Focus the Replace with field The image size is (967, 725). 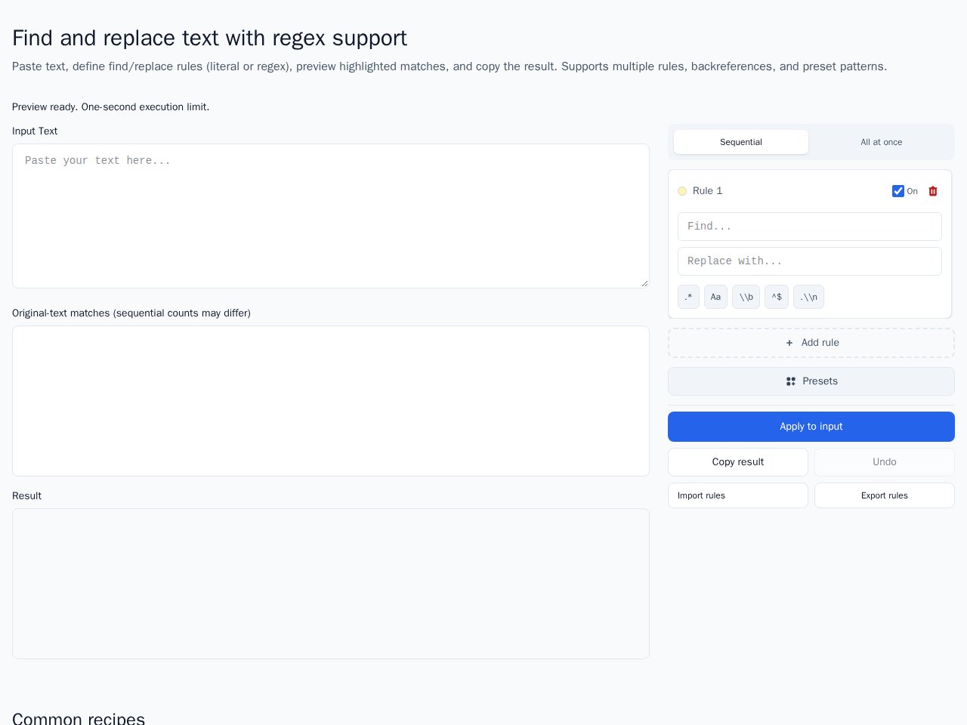(x=810, y=261)
